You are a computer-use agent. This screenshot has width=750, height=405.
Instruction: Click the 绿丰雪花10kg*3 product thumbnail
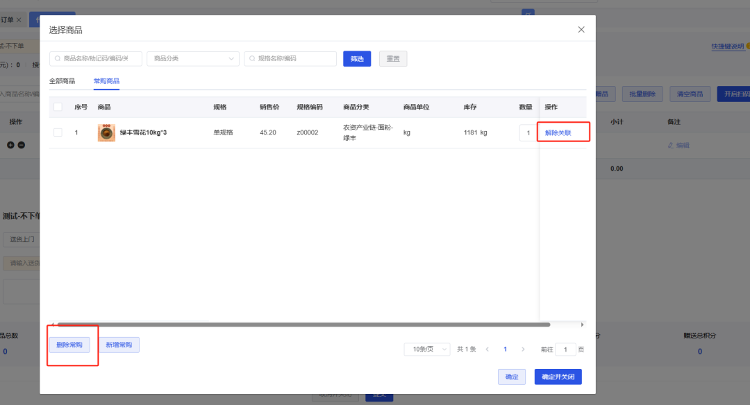(x=106, y=132)
